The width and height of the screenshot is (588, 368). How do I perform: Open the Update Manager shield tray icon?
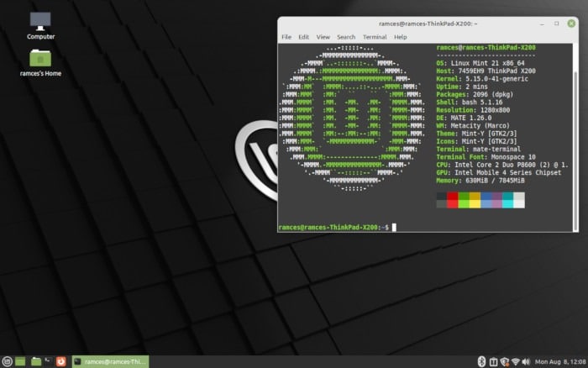504,361
